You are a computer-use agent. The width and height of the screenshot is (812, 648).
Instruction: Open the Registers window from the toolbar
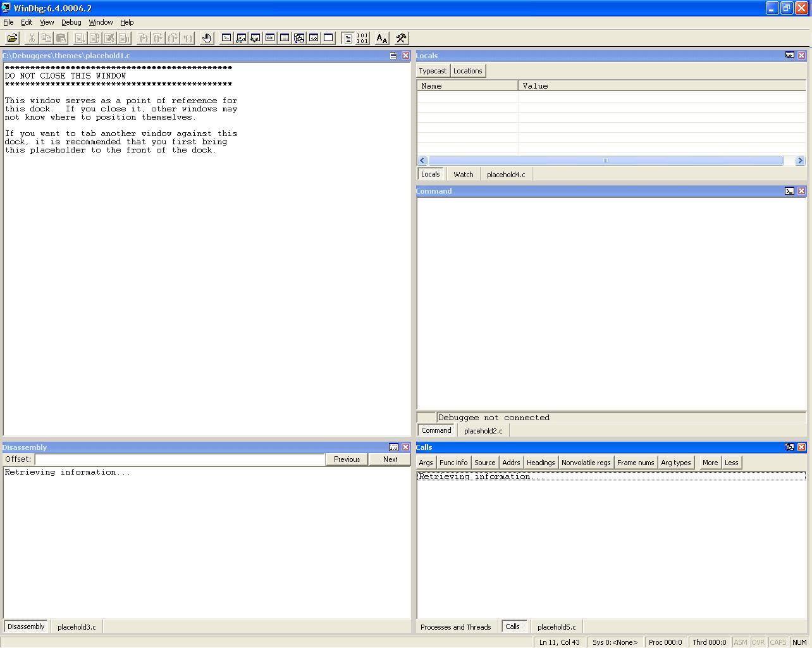pos(270,38)
